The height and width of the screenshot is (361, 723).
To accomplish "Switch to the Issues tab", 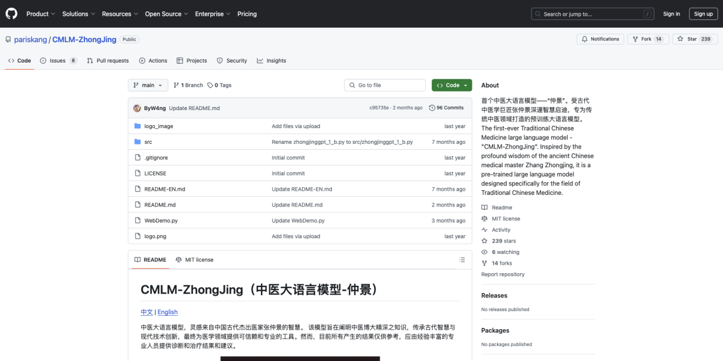I will (57, 60).
